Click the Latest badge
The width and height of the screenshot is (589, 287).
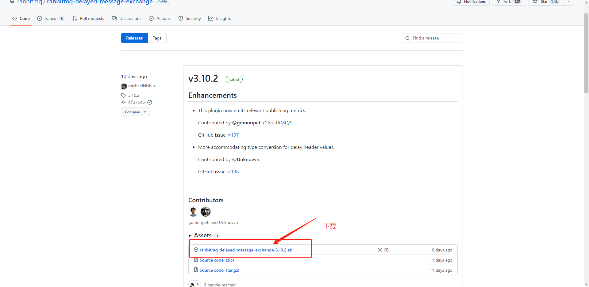234,79
